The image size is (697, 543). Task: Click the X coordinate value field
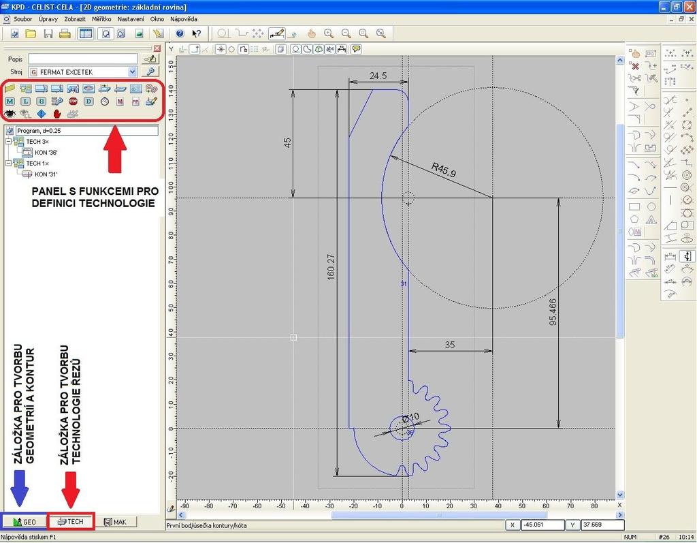(542, 525)
